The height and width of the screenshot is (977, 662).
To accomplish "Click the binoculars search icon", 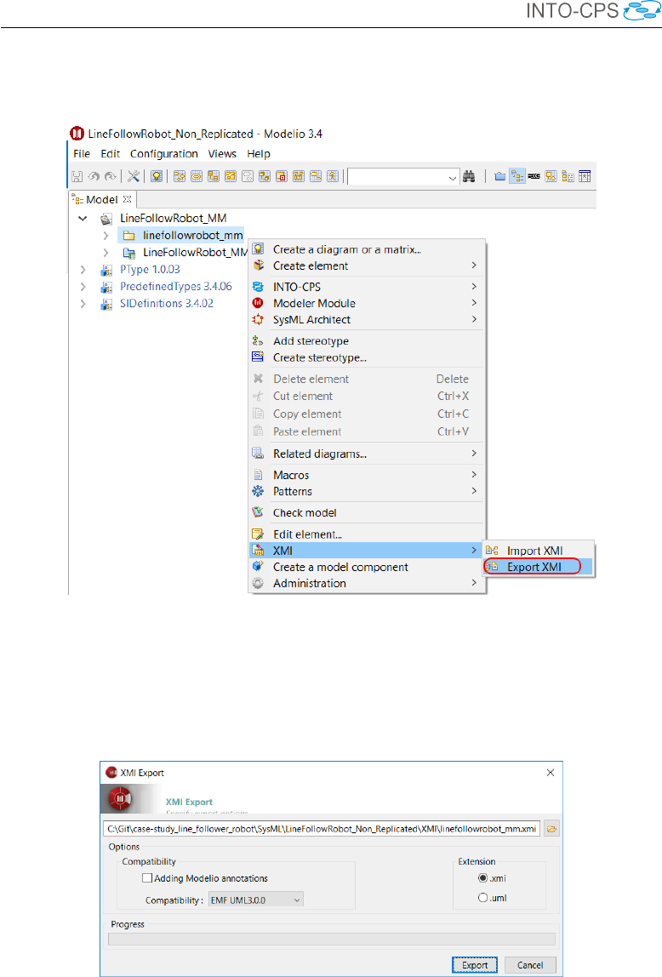I will click(469, 176).
